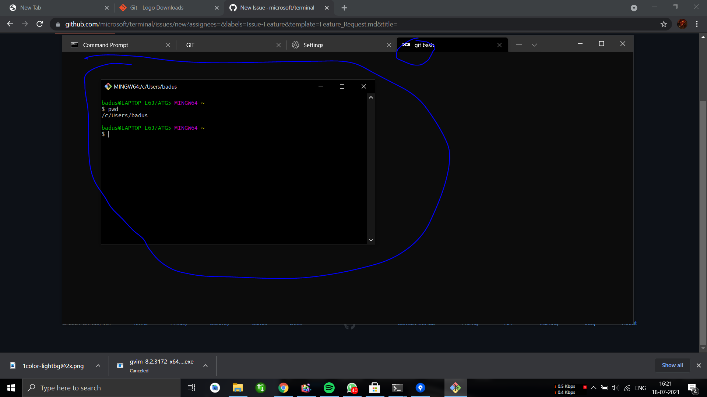This screenshot has width=707, height=397.
Task: Click Windows taskbar search box
Action: (x=101, y=388)
